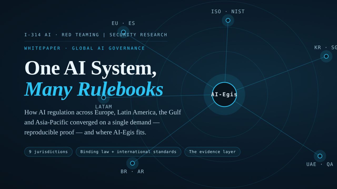Viewport: 337px width, 189px height.
Task: Click "The evidence layer" pill
Action: pos(212,152)
